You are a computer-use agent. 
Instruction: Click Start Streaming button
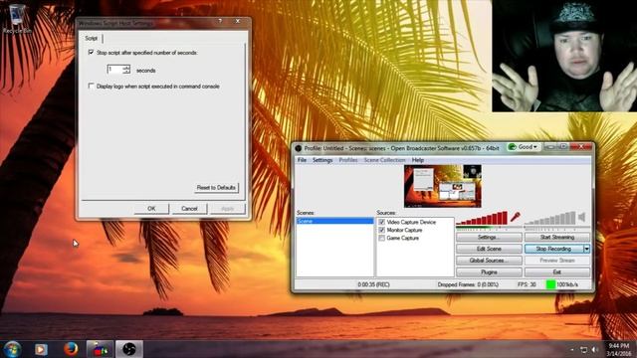(x=557, y=237)
